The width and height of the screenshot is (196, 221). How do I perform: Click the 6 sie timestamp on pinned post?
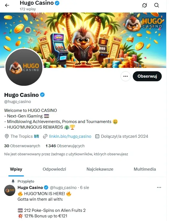coord(84,188)
